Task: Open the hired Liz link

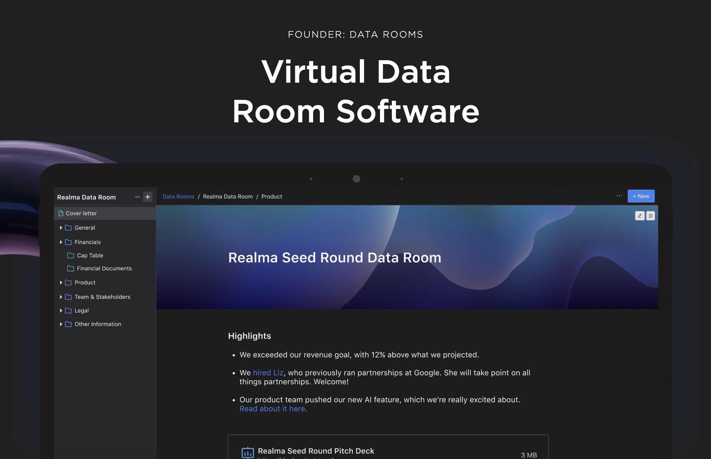Action: click(x=268, y=373)
